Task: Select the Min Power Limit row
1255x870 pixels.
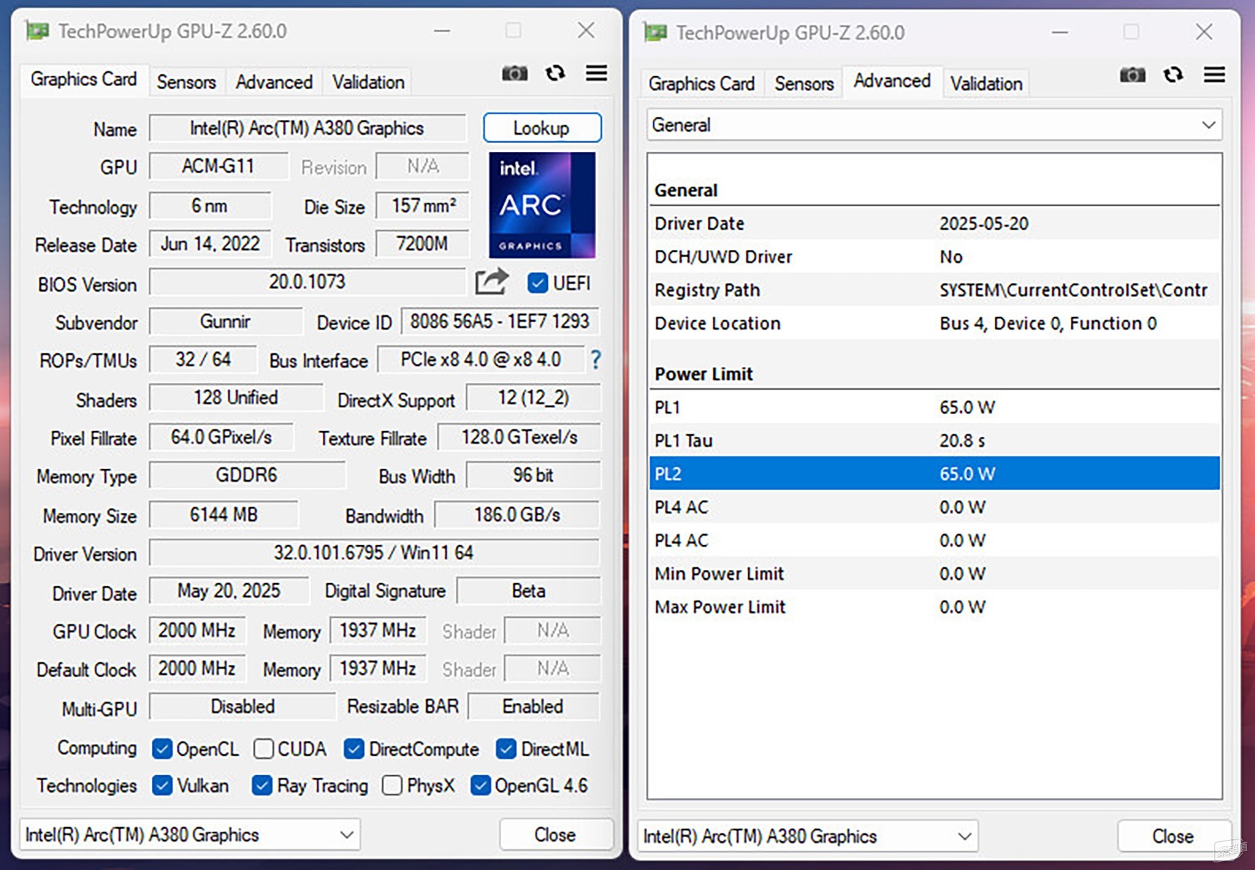Action: tap(934, 573)
